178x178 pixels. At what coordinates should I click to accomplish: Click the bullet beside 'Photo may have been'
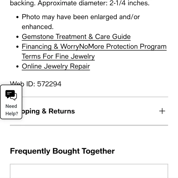pyautogui.click(x=18, y=17)
